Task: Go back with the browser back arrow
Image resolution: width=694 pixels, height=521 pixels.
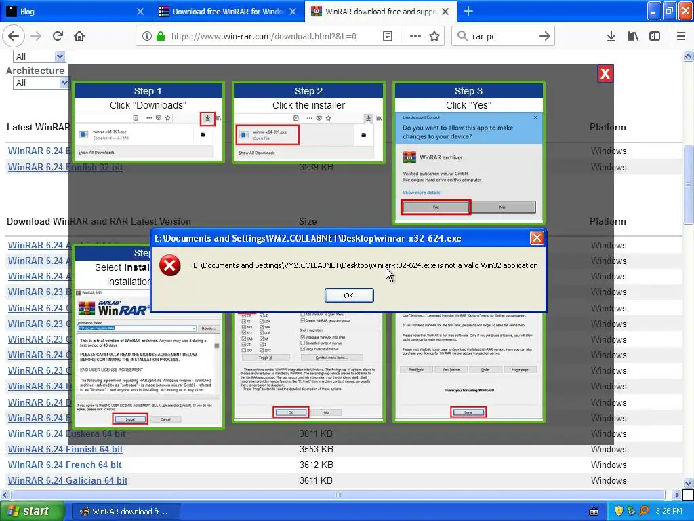Action: 14,36
